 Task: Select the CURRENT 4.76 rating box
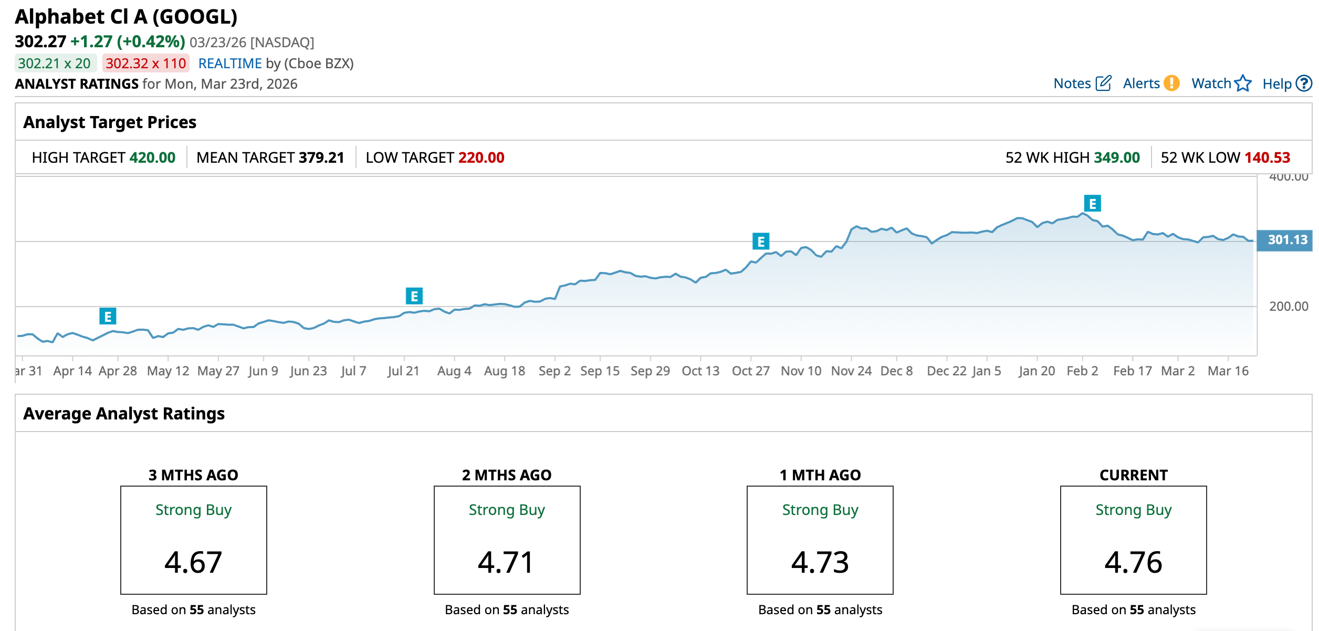1133,540
